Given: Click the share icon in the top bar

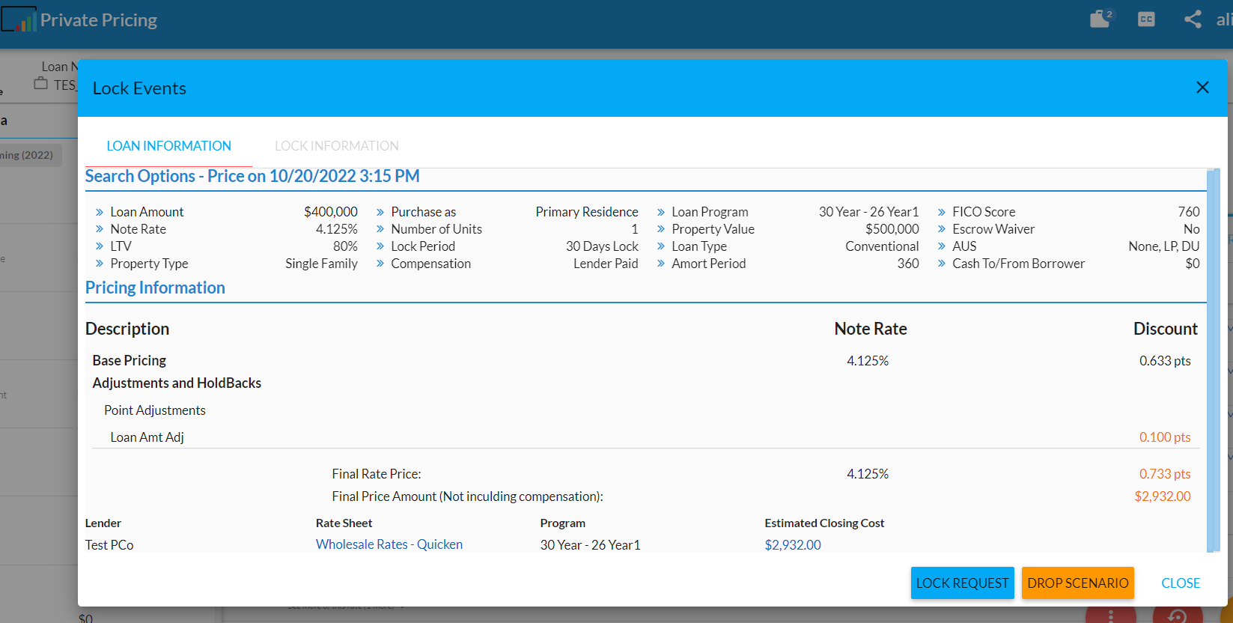Looking at the screenshot, I should coord(1193,20).
